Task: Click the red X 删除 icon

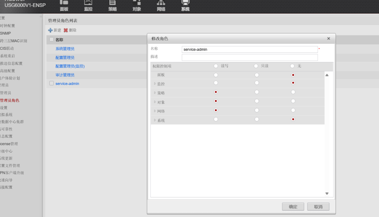Action: click(66, 30)
